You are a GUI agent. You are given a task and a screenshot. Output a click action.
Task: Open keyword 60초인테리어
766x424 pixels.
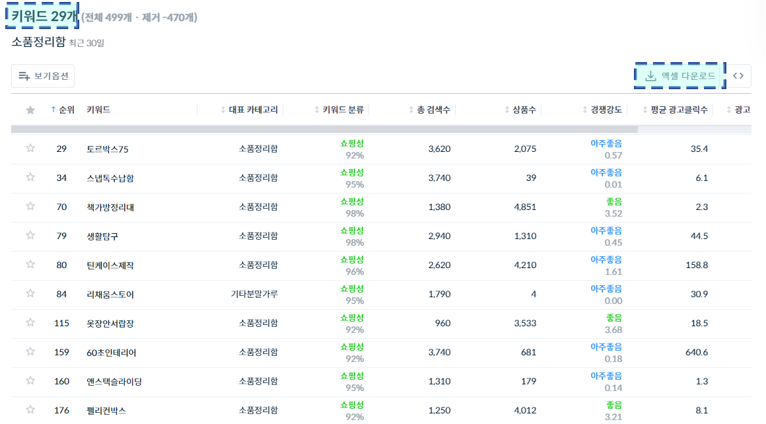[112, 353]
